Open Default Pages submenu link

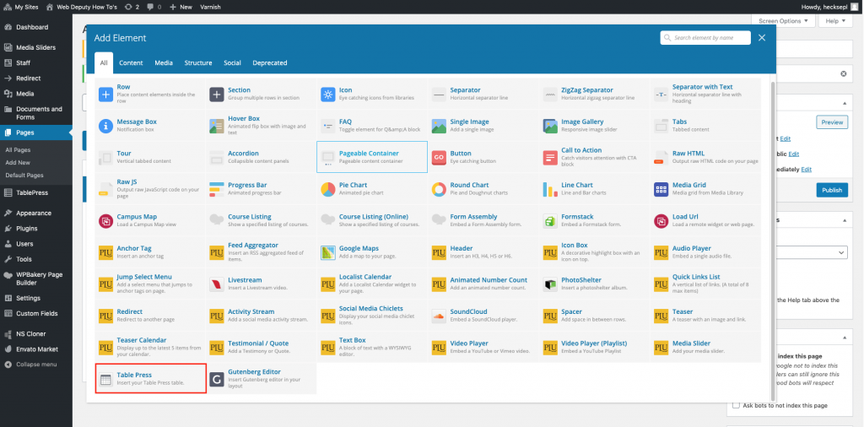[x=24, y=176]
